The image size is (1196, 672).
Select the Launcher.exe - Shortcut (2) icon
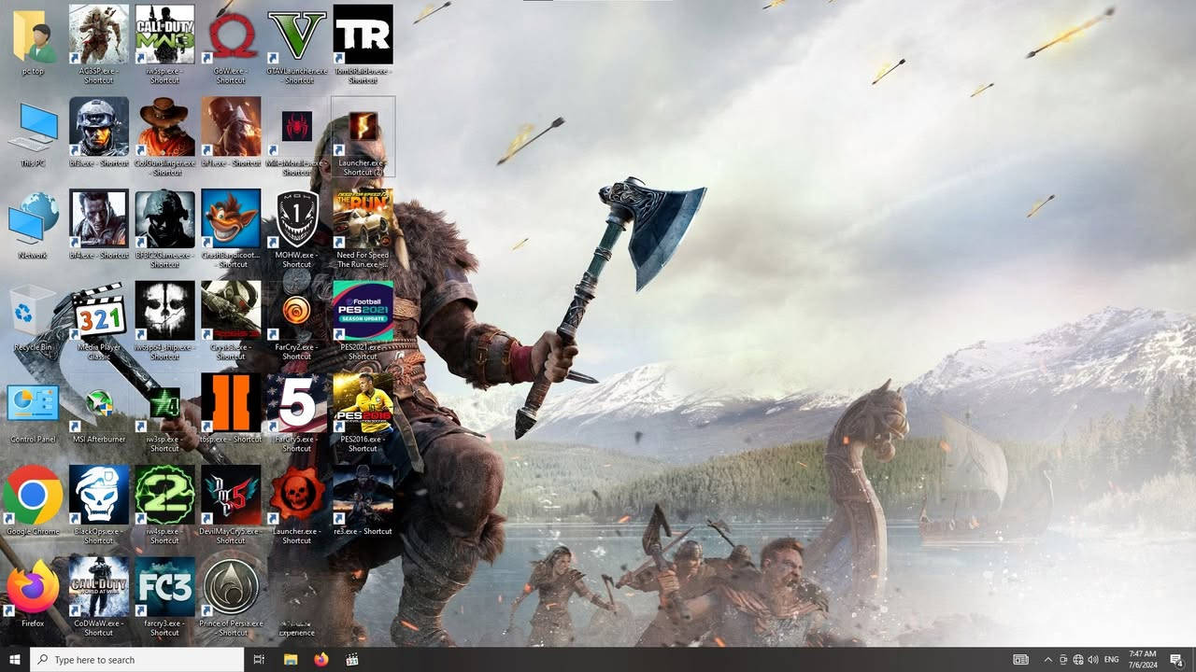[363, 136]
